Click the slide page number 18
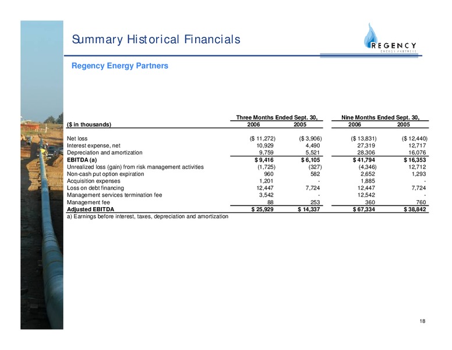Screen dimensions: 452x350 click(x=422, y=321)
